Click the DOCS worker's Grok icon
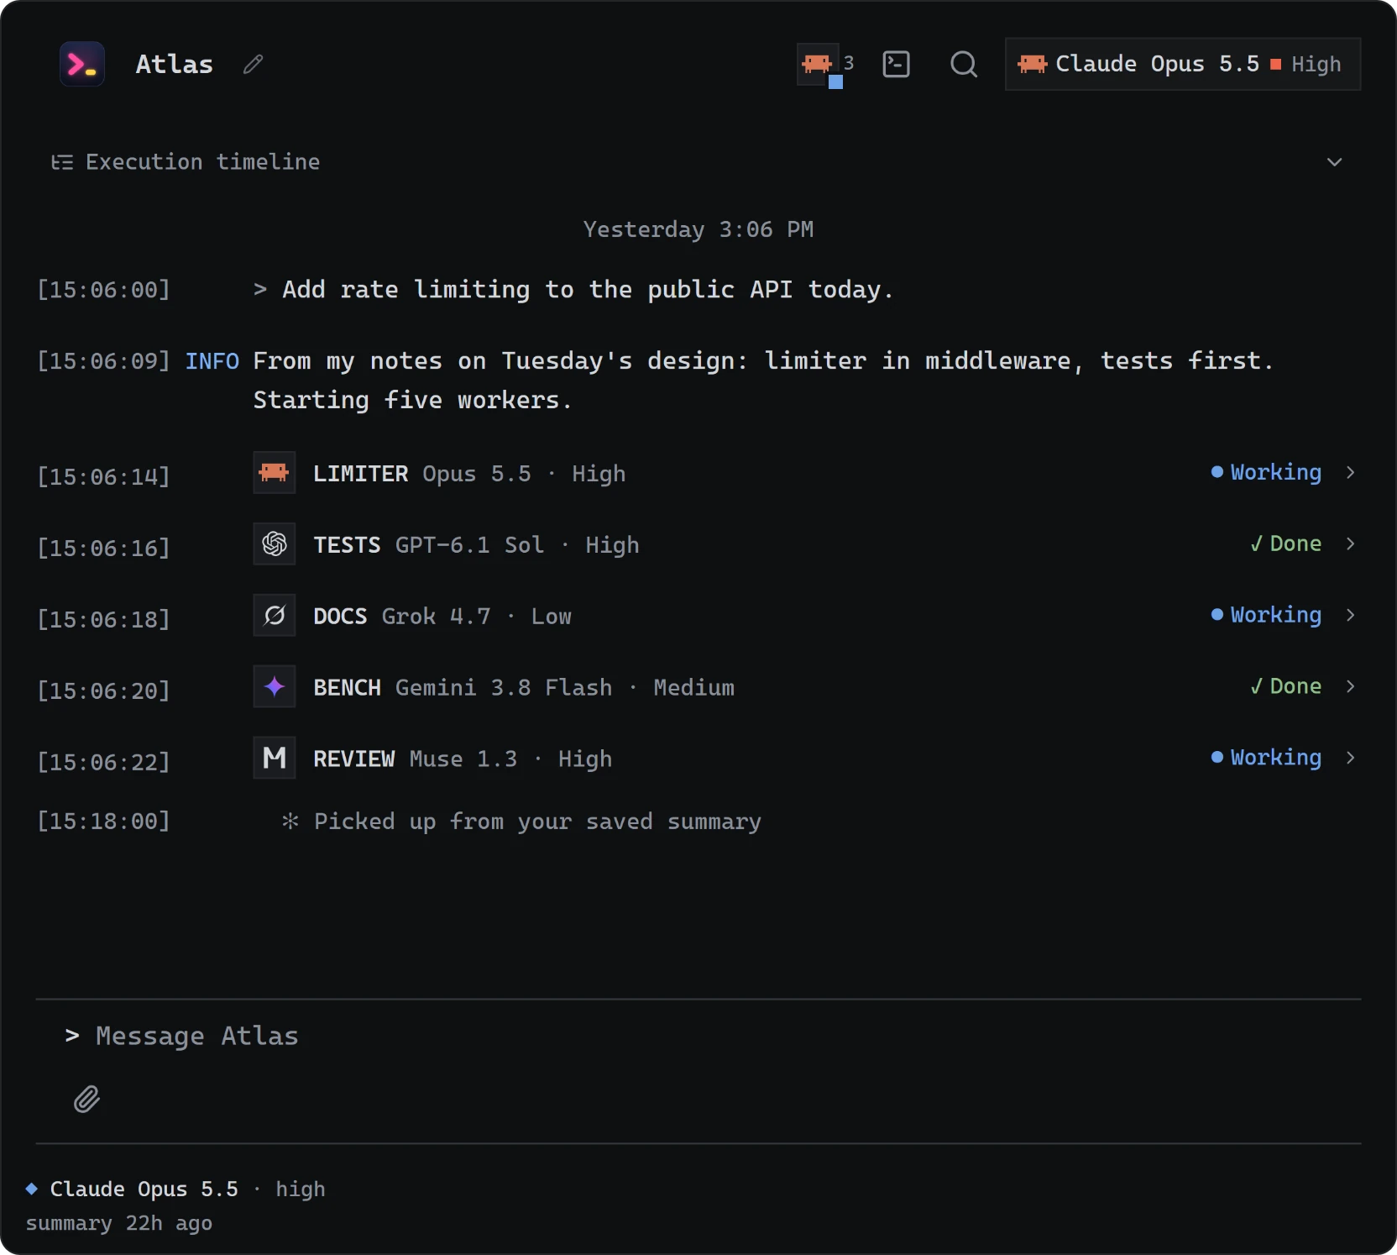The width and height of the screenshot is (1397, 1255). 275,616
